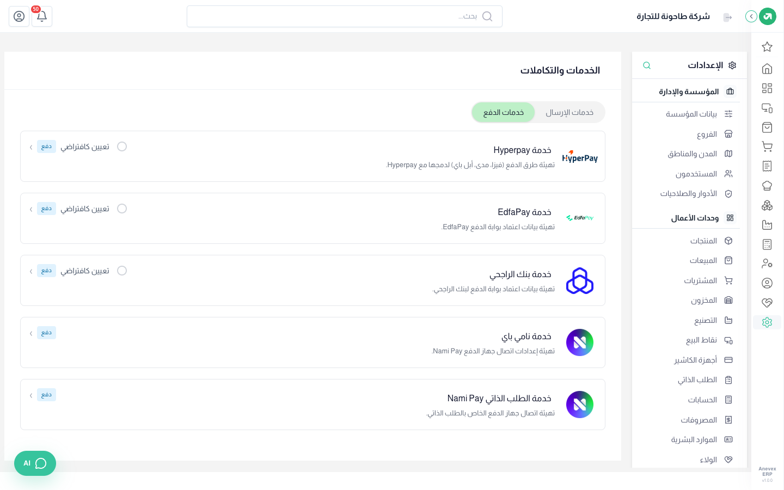The width and height of the screenshot is (784, 490).
Task: Expand the Hyperpay service card chevron
Action: pos(31,147)
